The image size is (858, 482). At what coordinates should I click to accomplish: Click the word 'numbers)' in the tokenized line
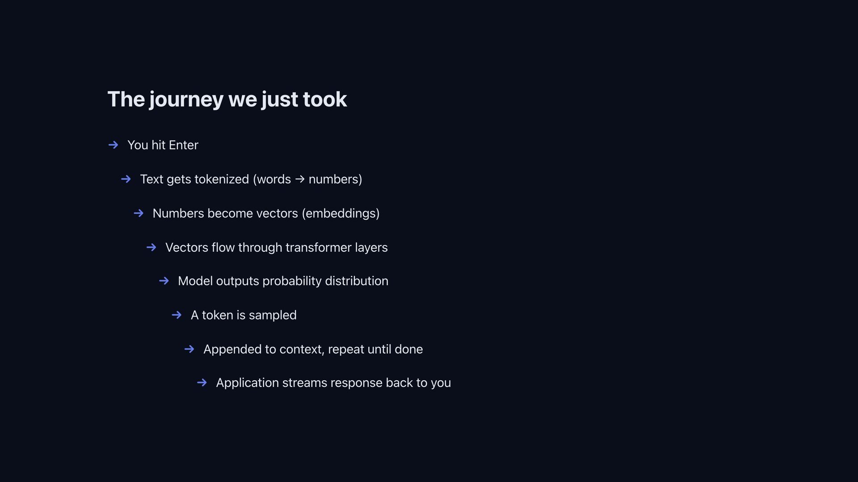click(x=335, y=179)
